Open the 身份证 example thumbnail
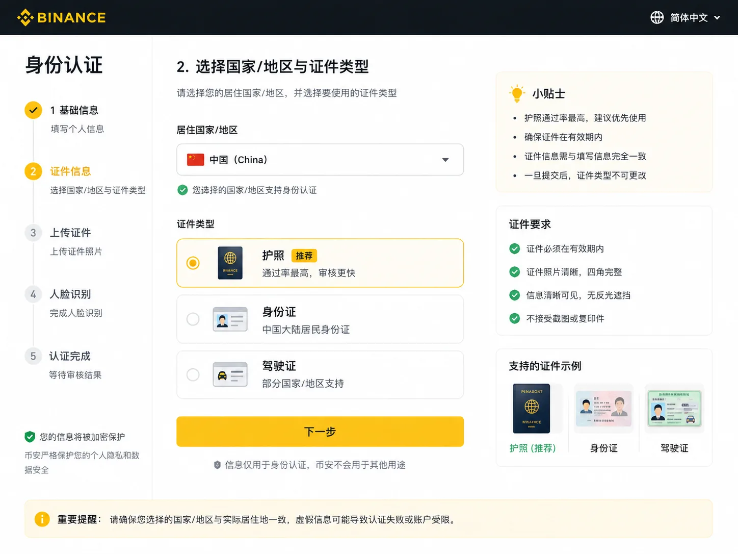738x554 pixels. pyautogui.click(x=604, y=408)
